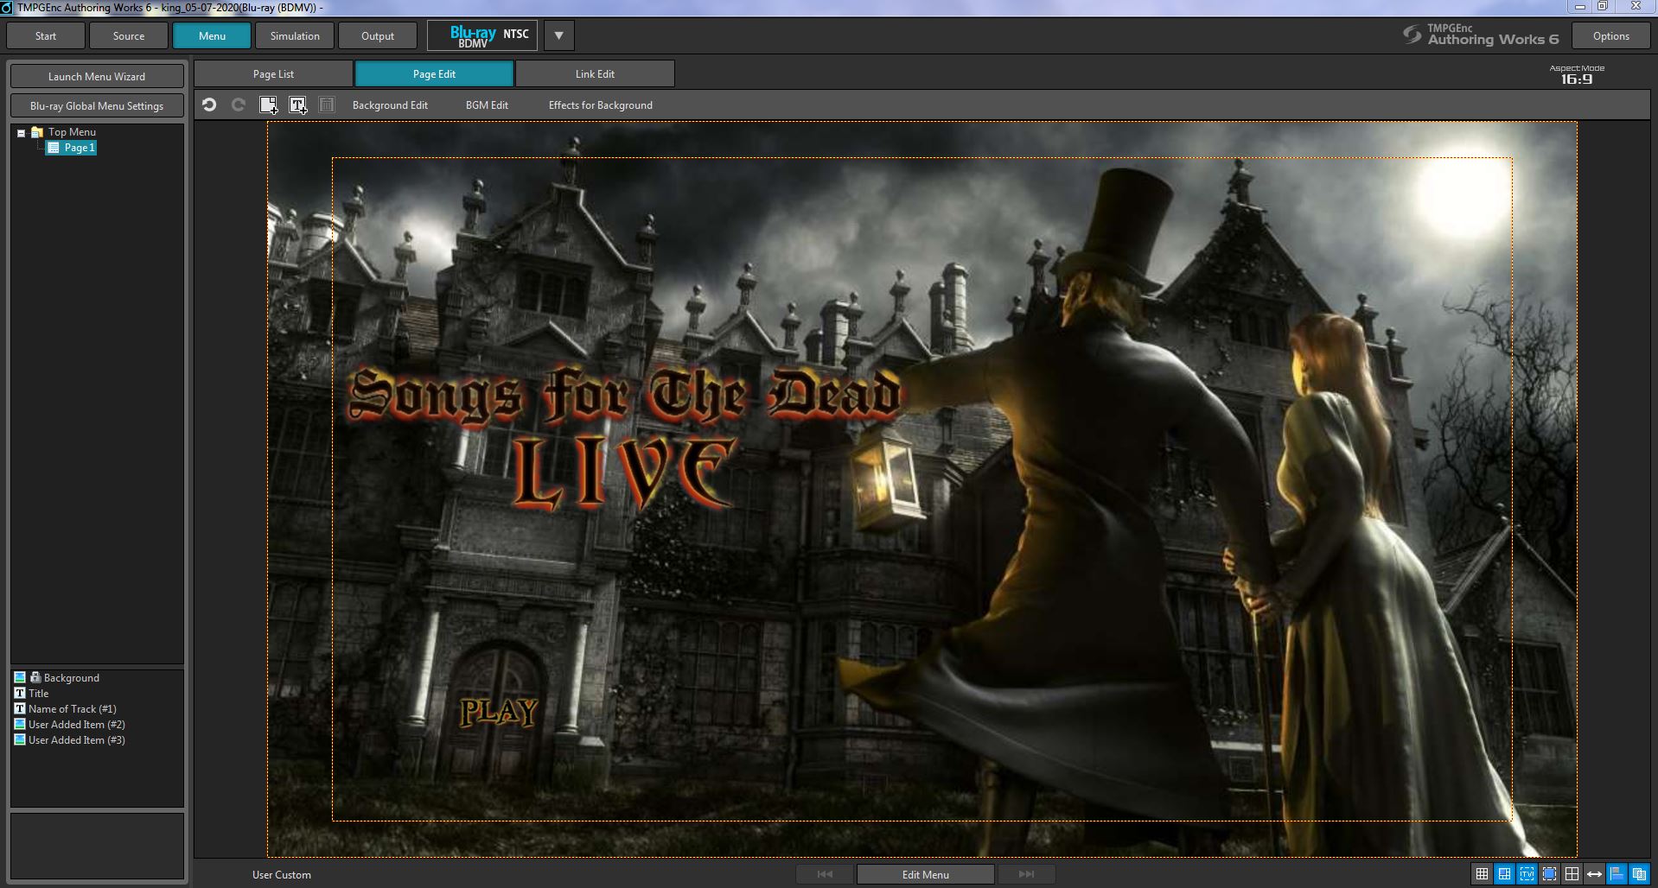The width and height of the screenshot is (1658, 888).
Task: Switch to the Simulation stage
Action: coord(295,35)
